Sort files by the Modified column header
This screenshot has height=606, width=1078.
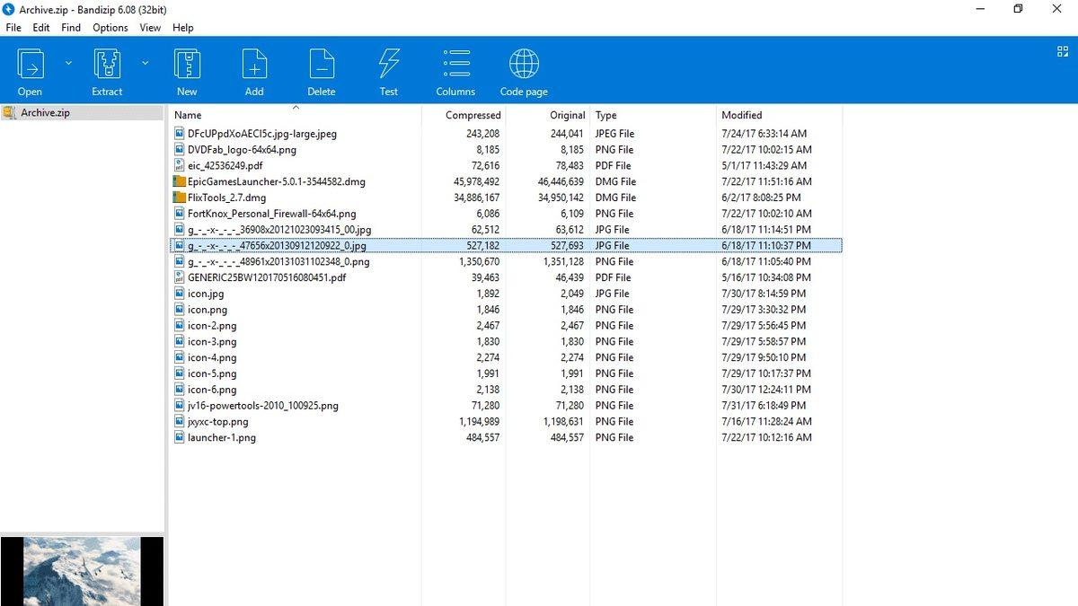742,115
